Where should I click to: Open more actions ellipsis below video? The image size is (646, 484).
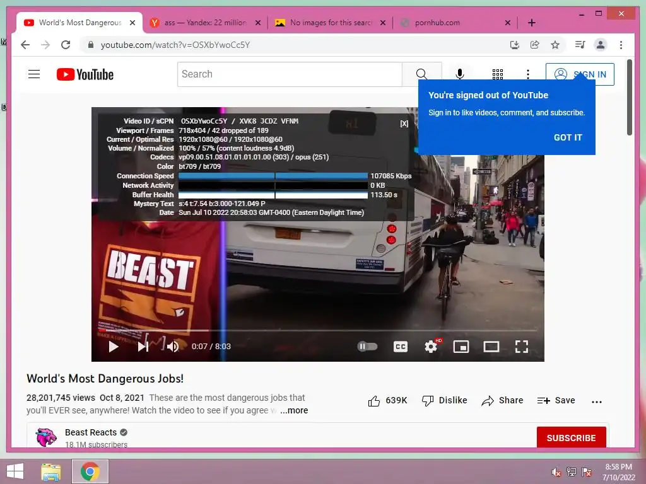[597, 401]
